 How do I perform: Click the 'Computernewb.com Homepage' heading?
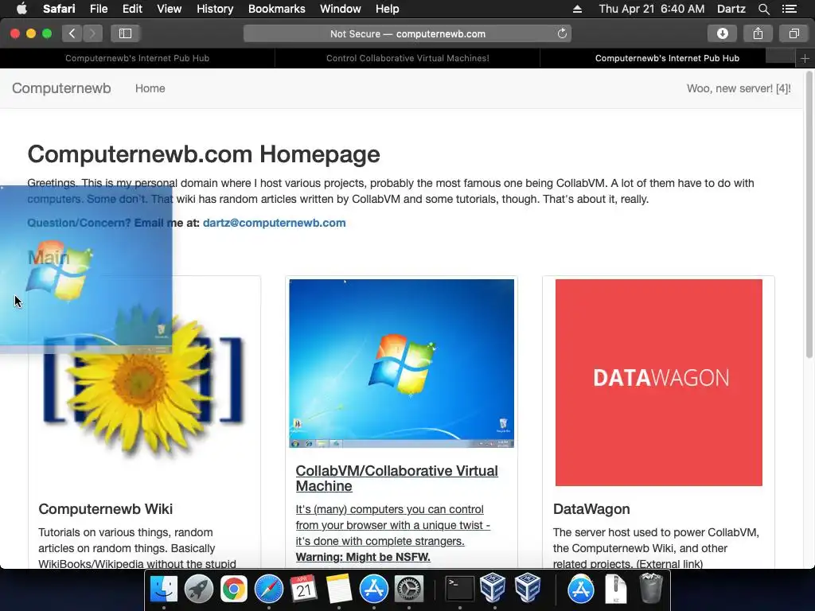(204, 154)
